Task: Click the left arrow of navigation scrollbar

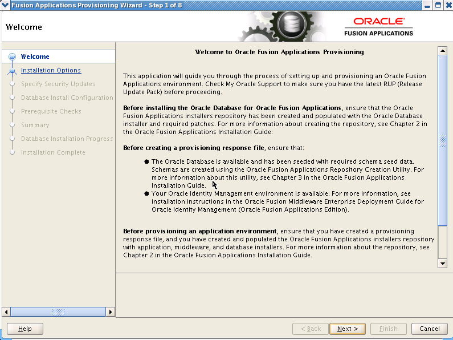Action: [6, 312]
